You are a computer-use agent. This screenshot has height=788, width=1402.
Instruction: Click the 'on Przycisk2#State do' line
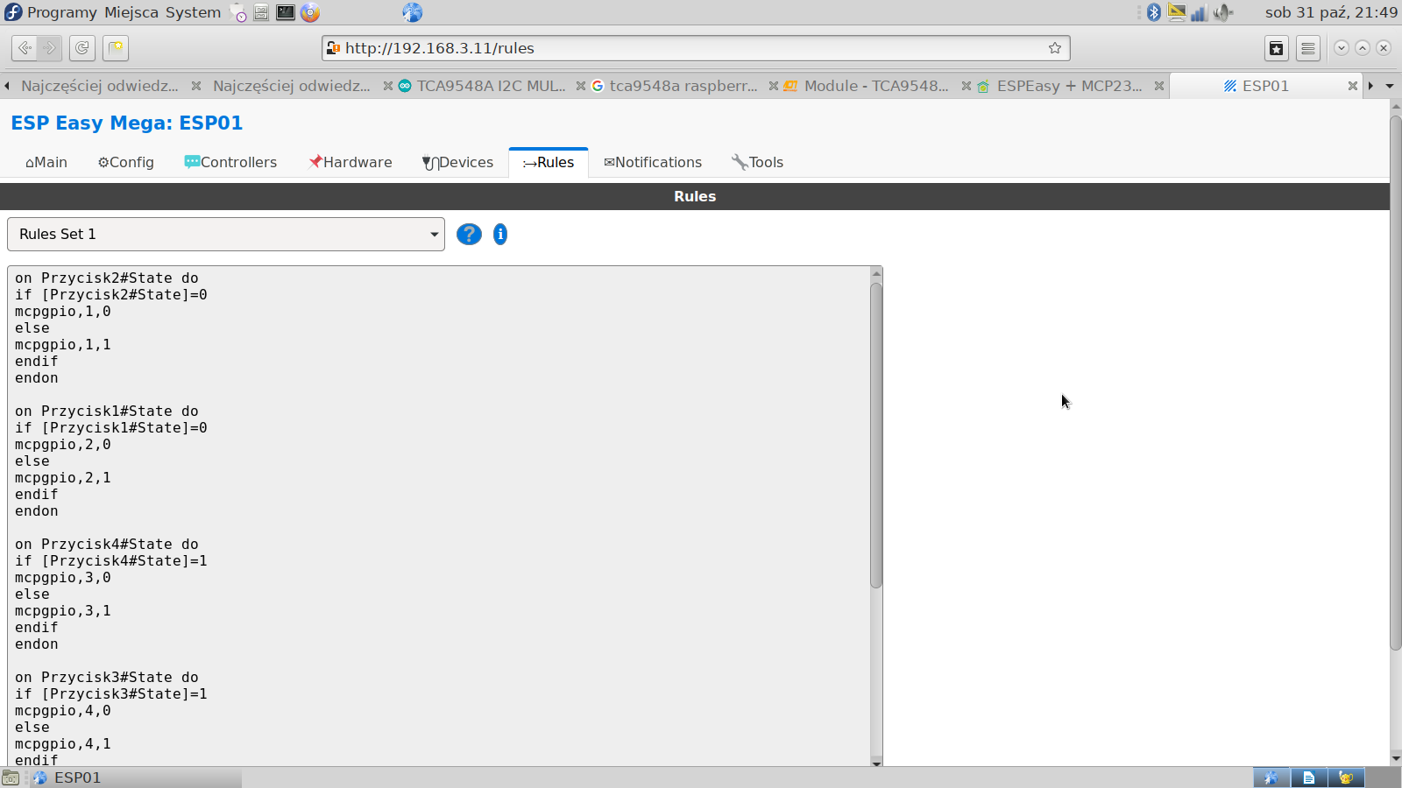107,278
